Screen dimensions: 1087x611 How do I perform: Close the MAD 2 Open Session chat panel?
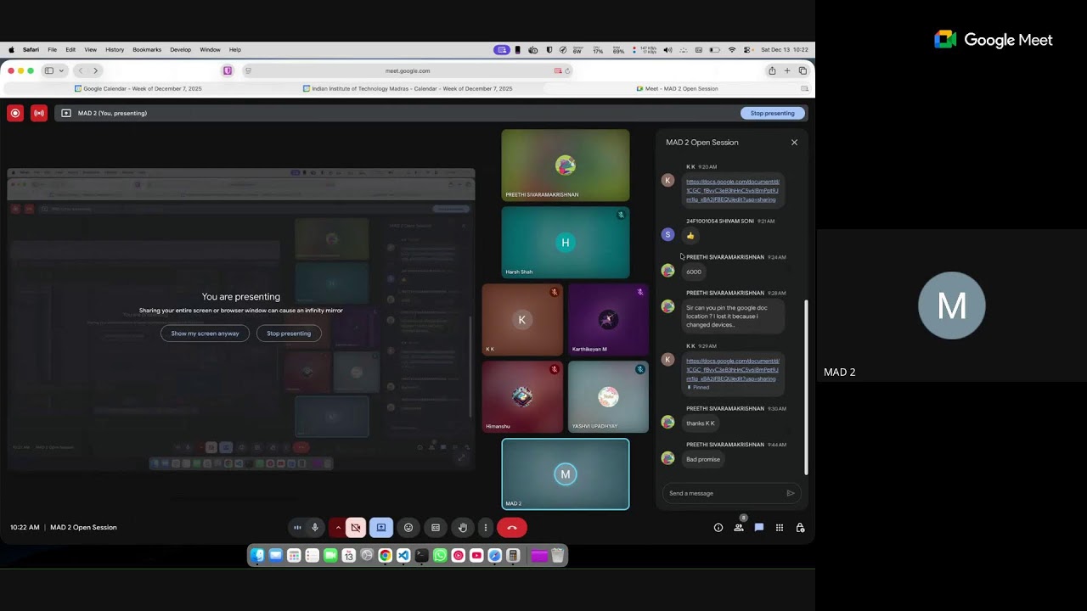pos(795,143)
